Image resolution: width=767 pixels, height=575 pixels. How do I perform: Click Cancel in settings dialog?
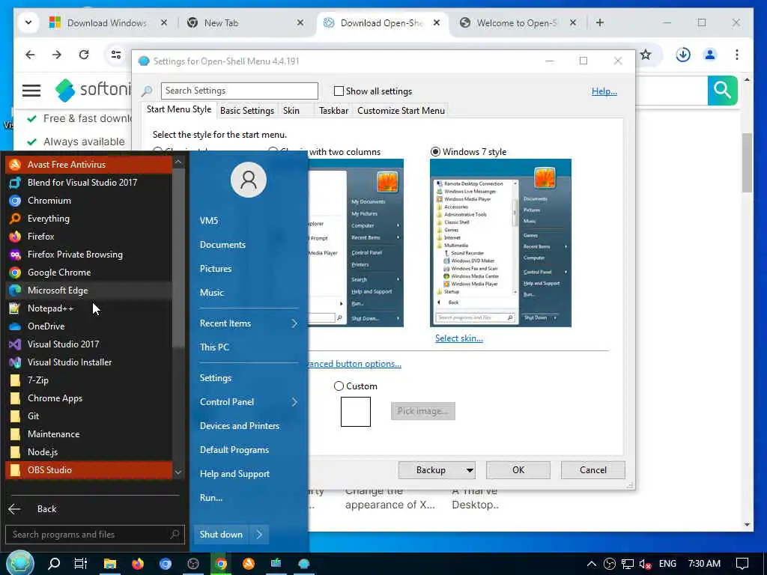tap(593, 470)
